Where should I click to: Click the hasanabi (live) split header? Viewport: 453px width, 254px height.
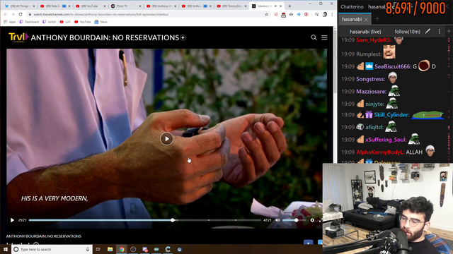(365, 31)
